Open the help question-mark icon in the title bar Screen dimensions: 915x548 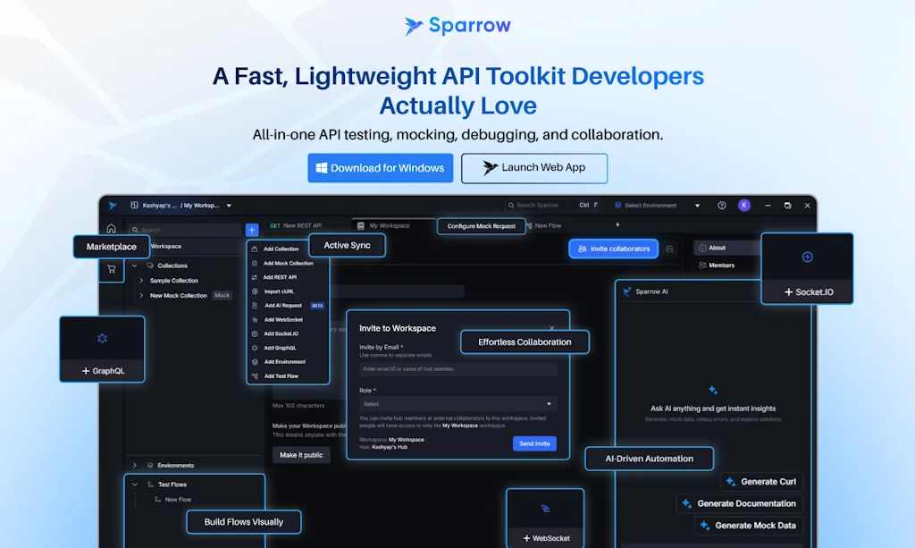pyautogui.click(x=722, y=205)
